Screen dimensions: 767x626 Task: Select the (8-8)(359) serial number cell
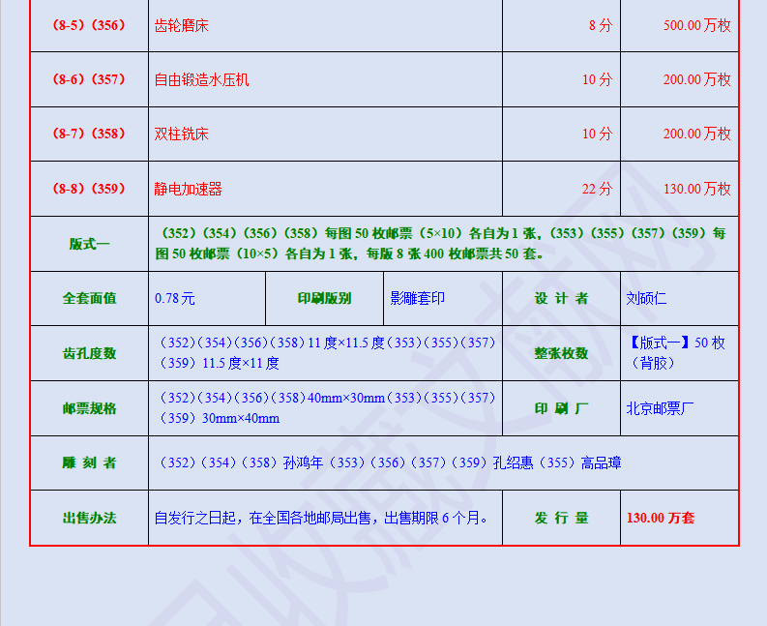[x=89, y=189]
